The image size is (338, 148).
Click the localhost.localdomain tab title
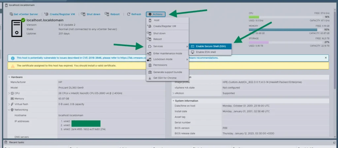click(x=21, y=5)
